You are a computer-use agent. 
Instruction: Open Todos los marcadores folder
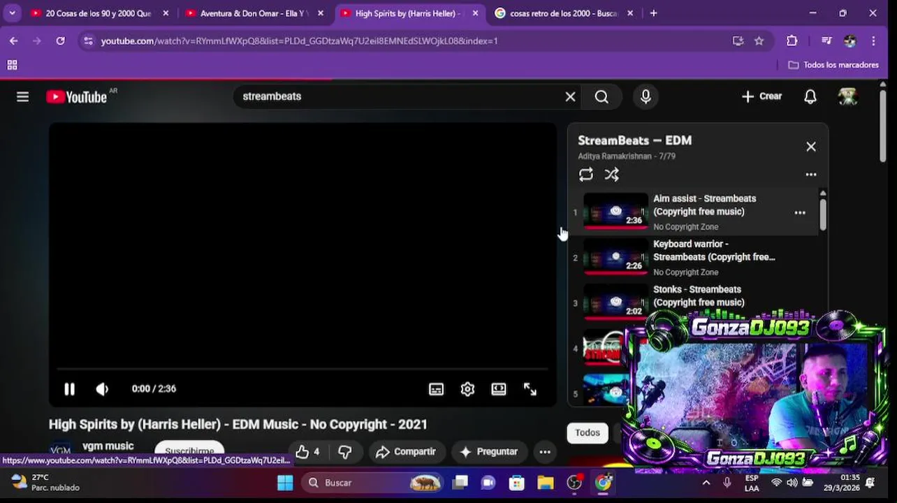point(833,65)
